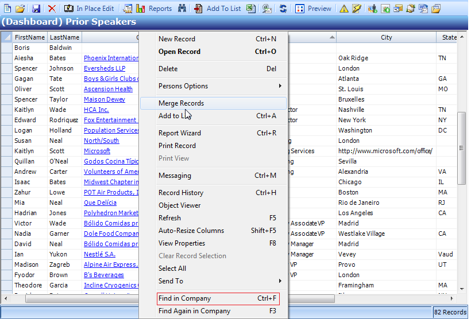Click grid scroll up arrow beside State header
This screenshot has width=471, height=319.
pyautogui.click(x=462, y=37)
